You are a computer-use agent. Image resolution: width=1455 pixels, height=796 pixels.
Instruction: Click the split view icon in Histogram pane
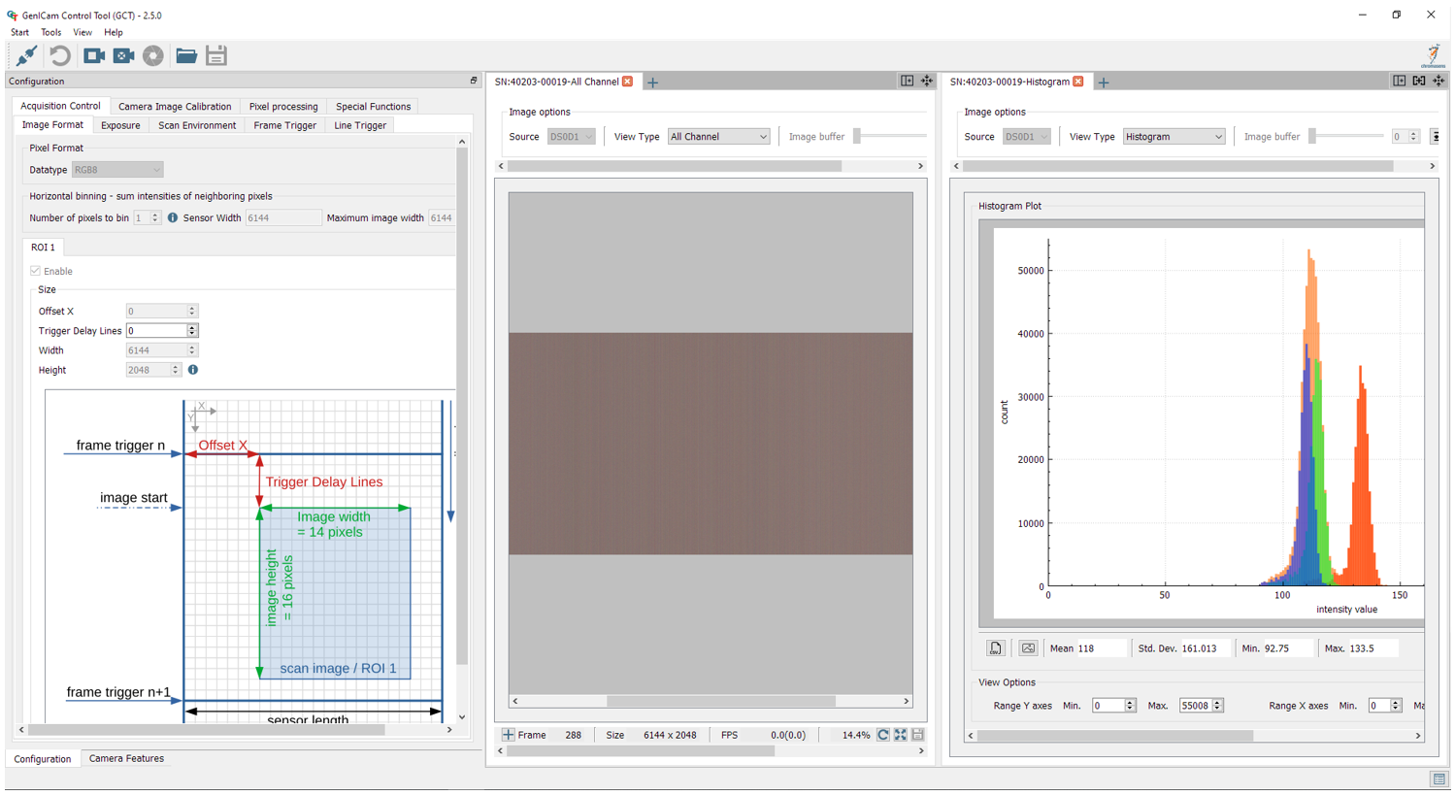pos(1400,82)
